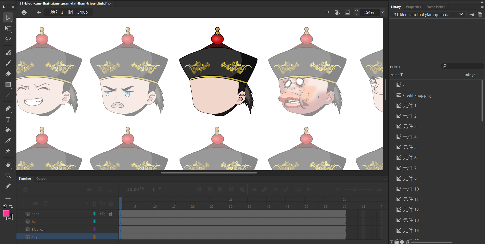Viewport: 485px width, 244px height.
Task: Open the pink fill color swatch
Action: tap(6, 213)
